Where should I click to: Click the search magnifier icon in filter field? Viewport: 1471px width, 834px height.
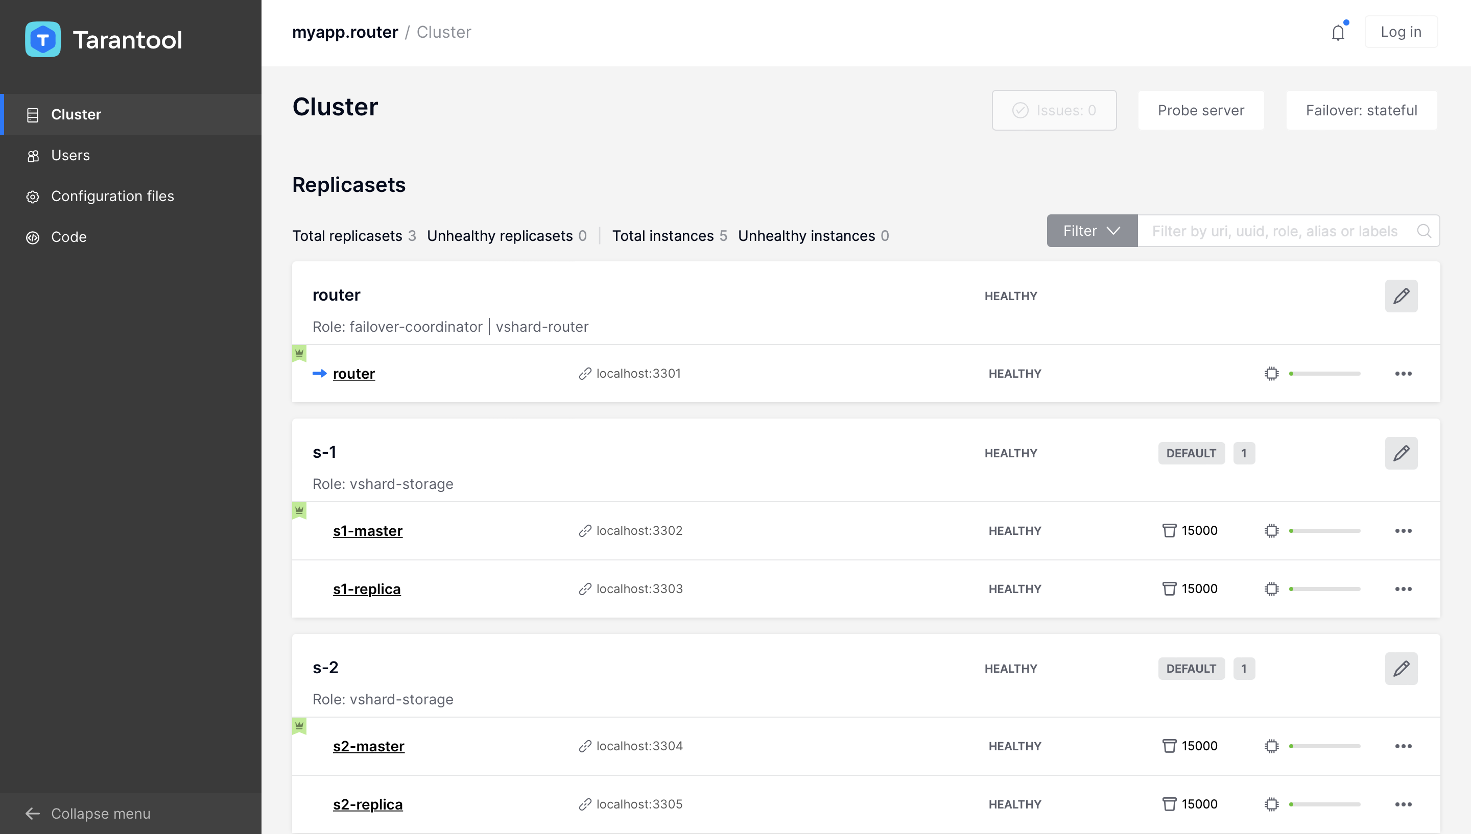click(x=1423, y=231)
